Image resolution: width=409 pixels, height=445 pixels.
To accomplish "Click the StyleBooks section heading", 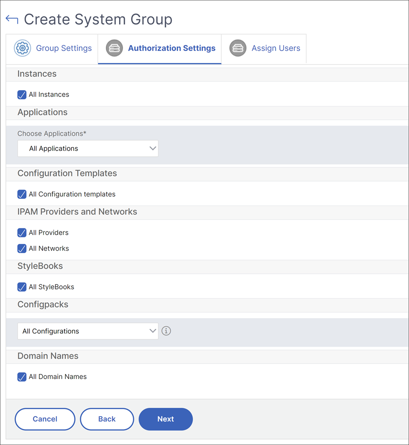I will coord(40,266).
